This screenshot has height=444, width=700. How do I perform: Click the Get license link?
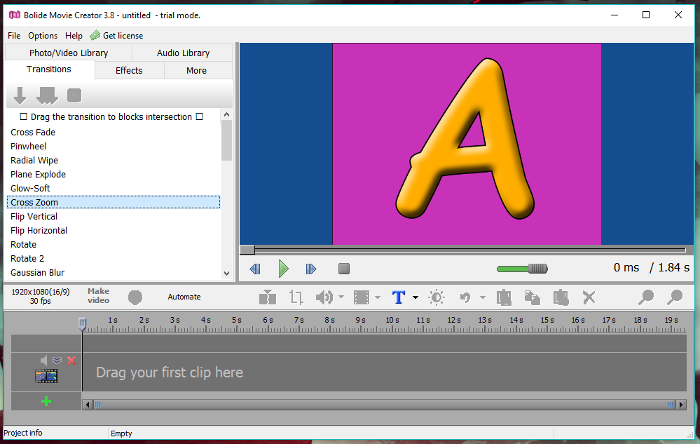[x=123, y=36]
